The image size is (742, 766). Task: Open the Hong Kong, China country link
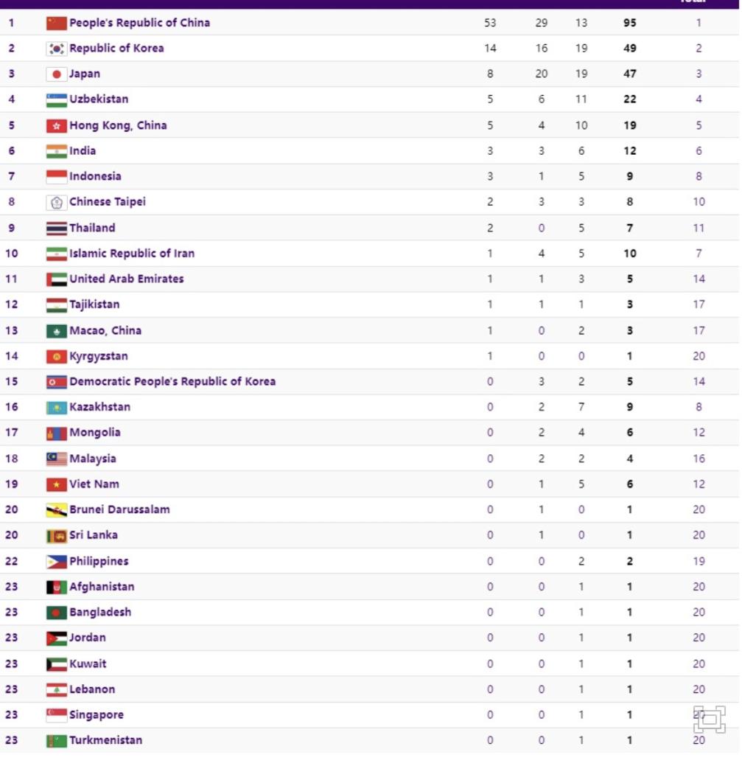click(x=118, y=125)
